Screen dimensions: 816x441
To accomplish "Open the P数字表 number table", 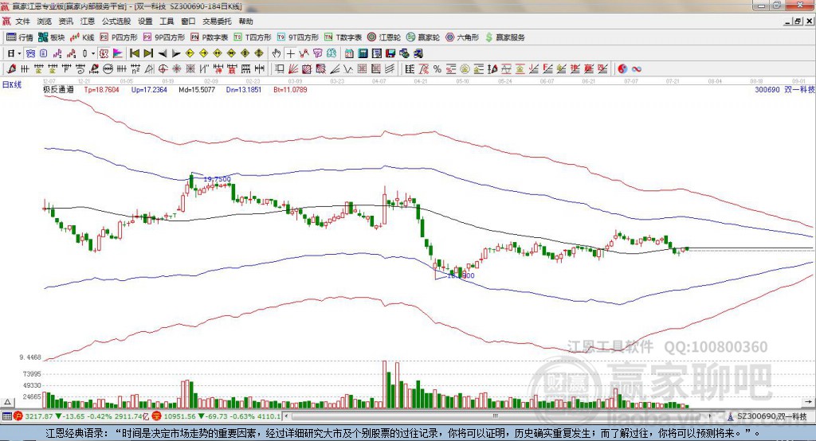I will pos(210,37).
